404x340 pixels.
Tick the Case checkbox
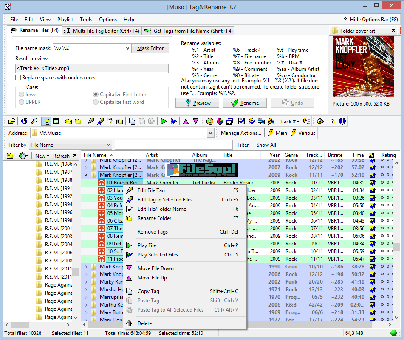[x=22, y=87]
